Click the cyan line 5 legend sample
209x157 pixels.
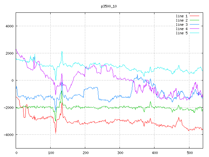[194, 33]
